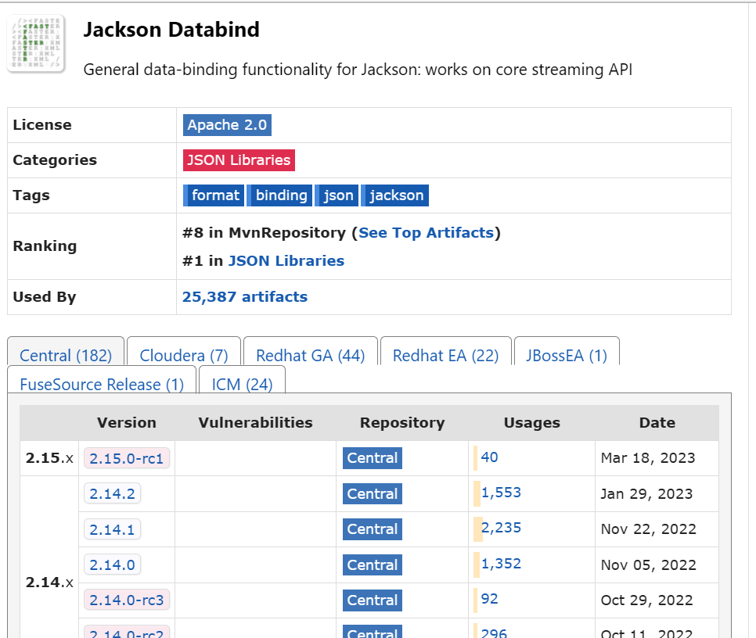Click Central badge in the 2.14.0-rc3 row

pos(373,600)
